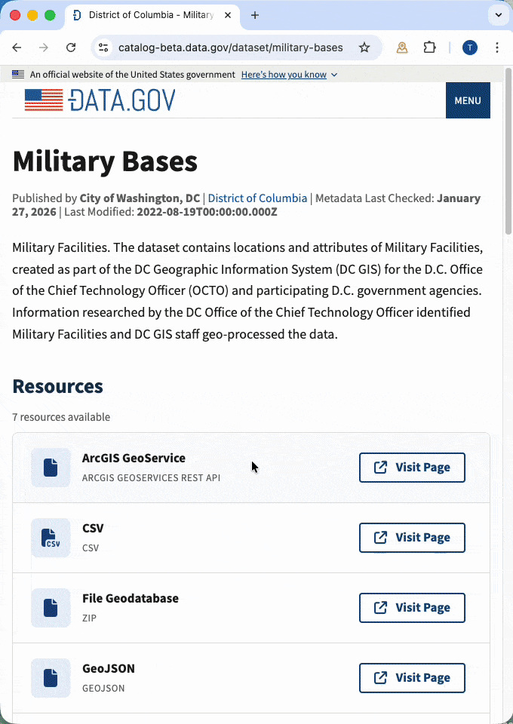The width and height of the screenshot is (513, 724).
Task: Open the site MENU
Action: 468,100
